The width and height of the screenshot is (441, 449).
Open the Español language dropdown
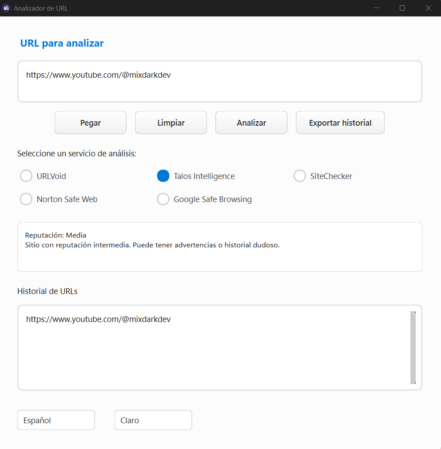click(56, 420)
